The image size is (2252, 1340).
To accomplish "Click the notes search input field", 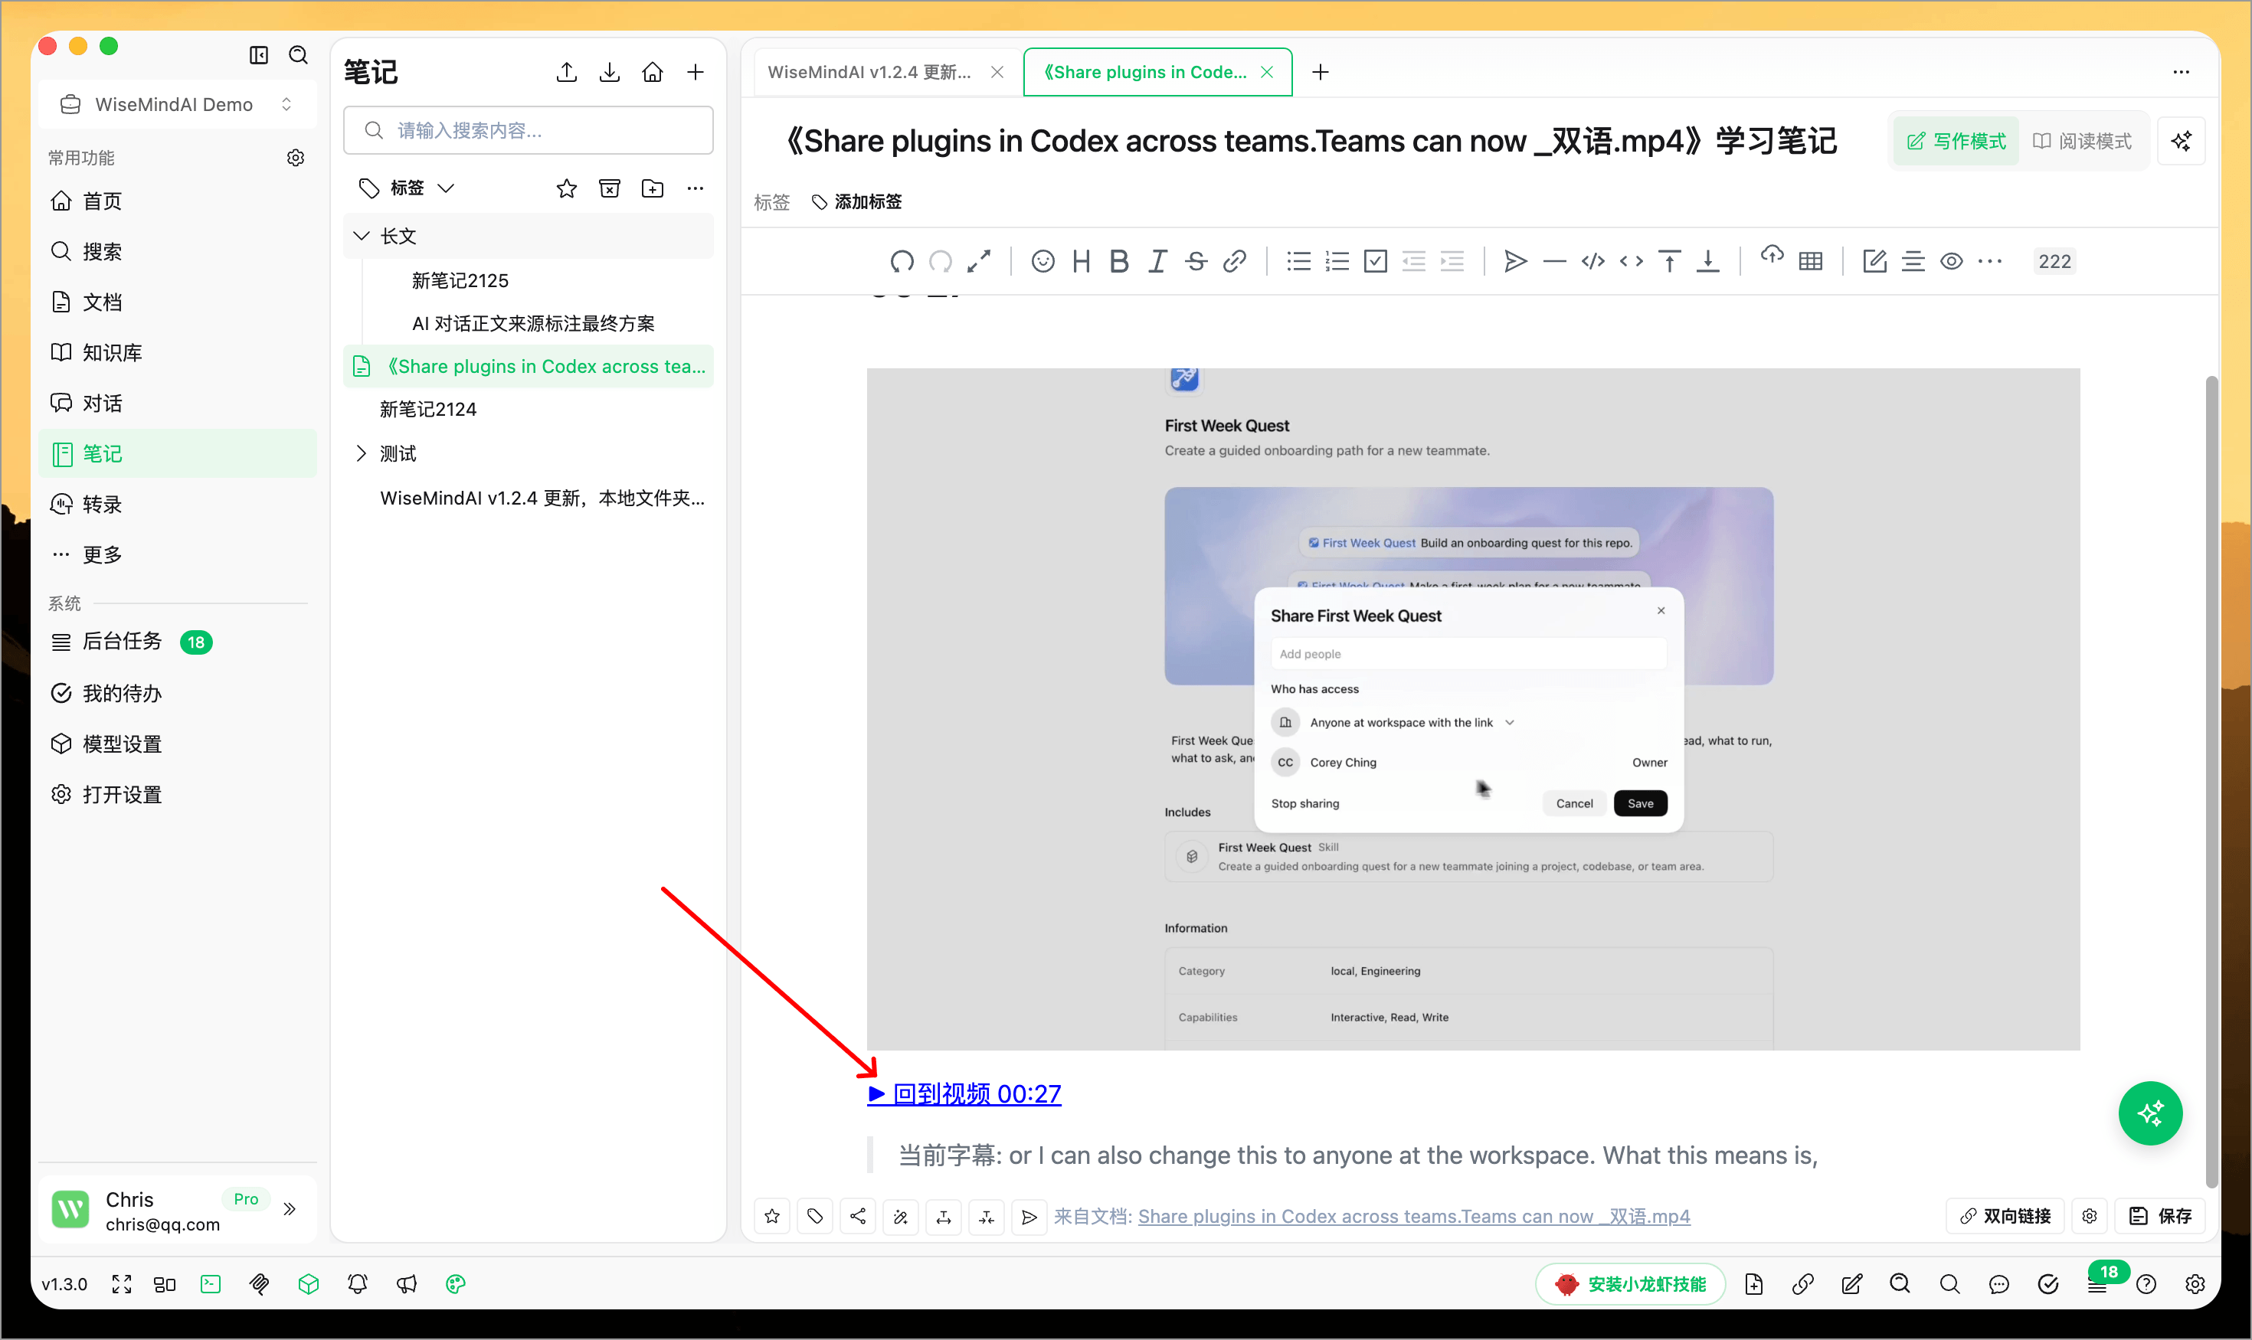I will [x=529, y=131].
